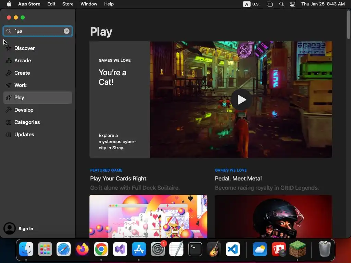The image size is (351, 263).
Task: Open the red photo app in Dock
Action: [x=279, y=249]
